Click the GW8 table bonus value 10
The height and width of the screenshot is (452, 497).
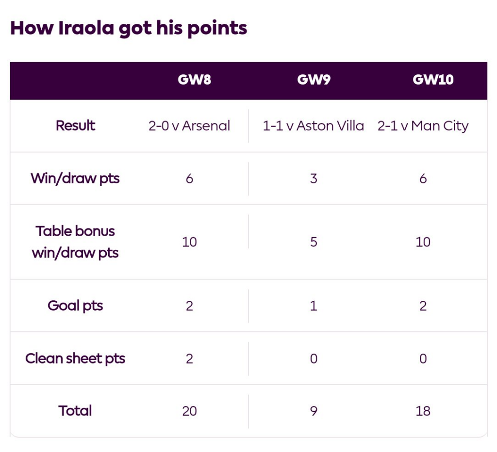[189, 242]
